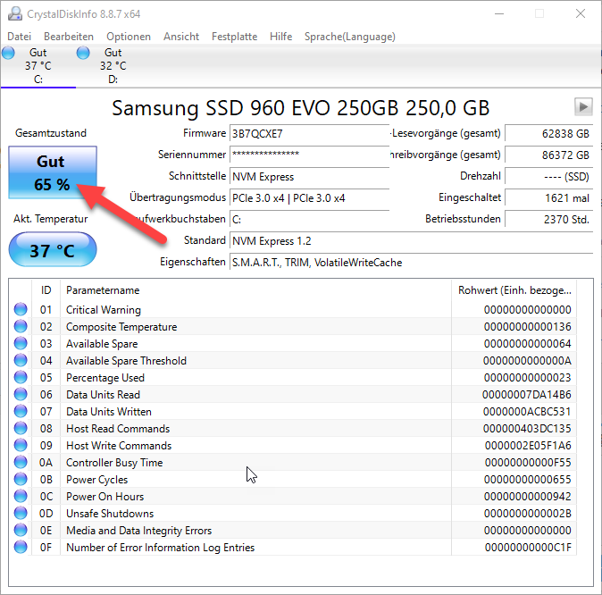
Task: Click the Betriebsstunden value 2370 Std.
Action: [x=549, y=220]
